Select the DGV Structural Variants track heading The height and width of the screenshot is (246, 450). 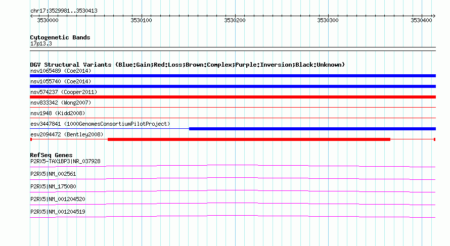coord(188,65)
